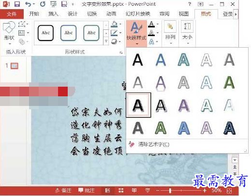Open the 开始 home tab
The height and width of the screenshot is (196, 252).
34,14
